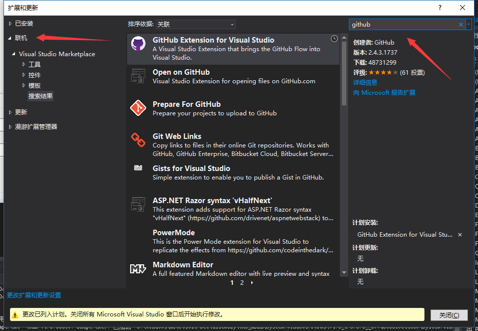Click the scrollbar down arrow
The width and height of the screenshot is (478, 331).
tap(344, 272)
